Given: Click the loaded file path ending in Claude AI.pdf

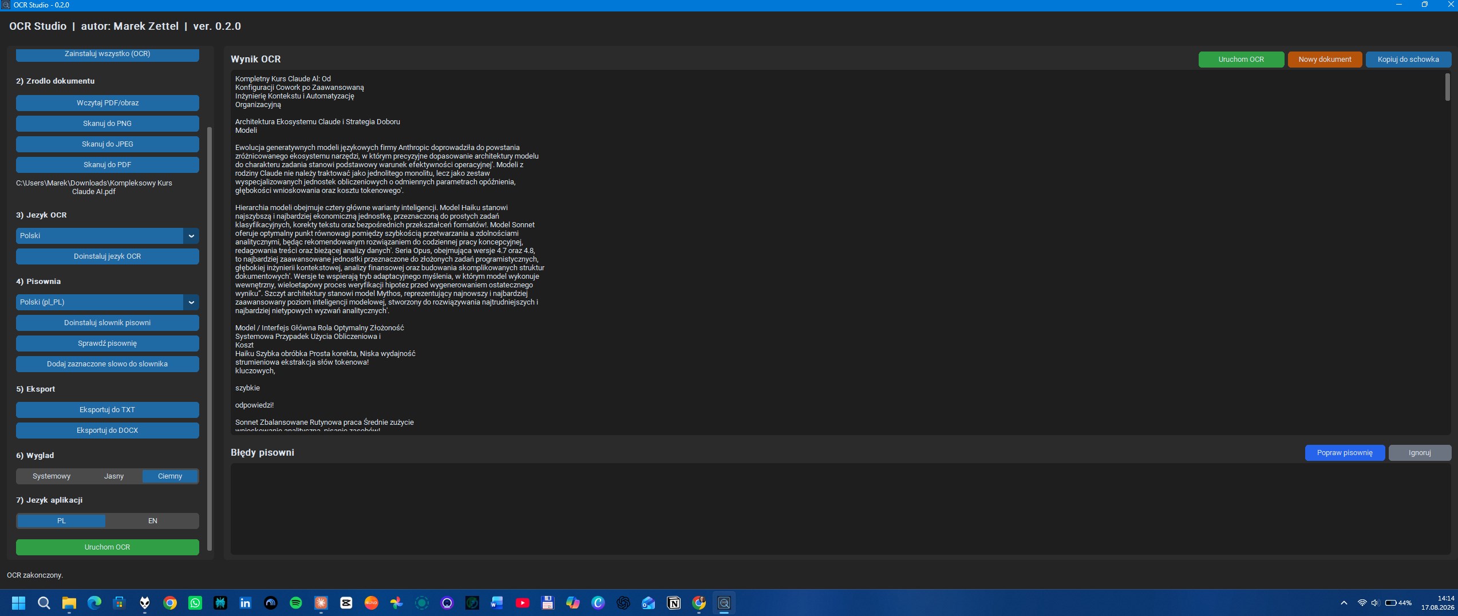Looking at the screenshot, I should [x=94, y=187].
